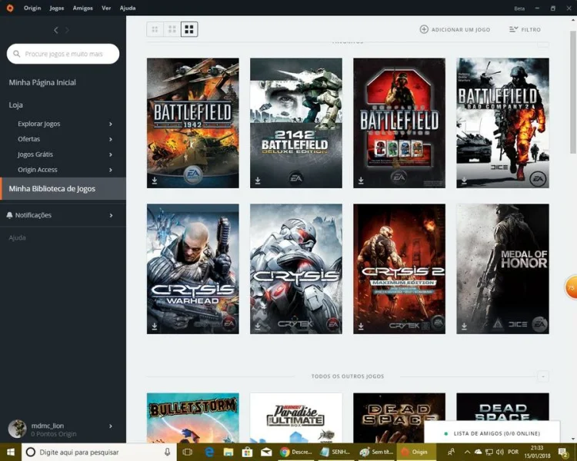Switch to small tile grid view
The width and height of the screenshot is (577, 461).
[x=155, y=29]
